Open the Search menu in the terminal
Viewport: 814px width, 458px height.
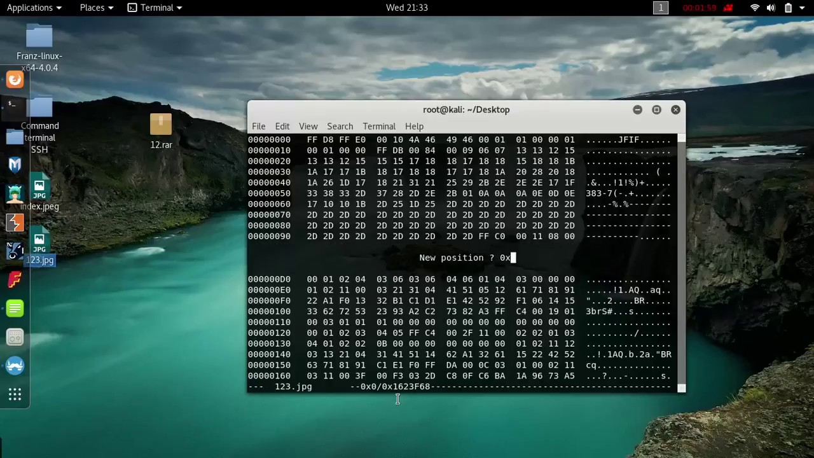[x=340, y=126]
